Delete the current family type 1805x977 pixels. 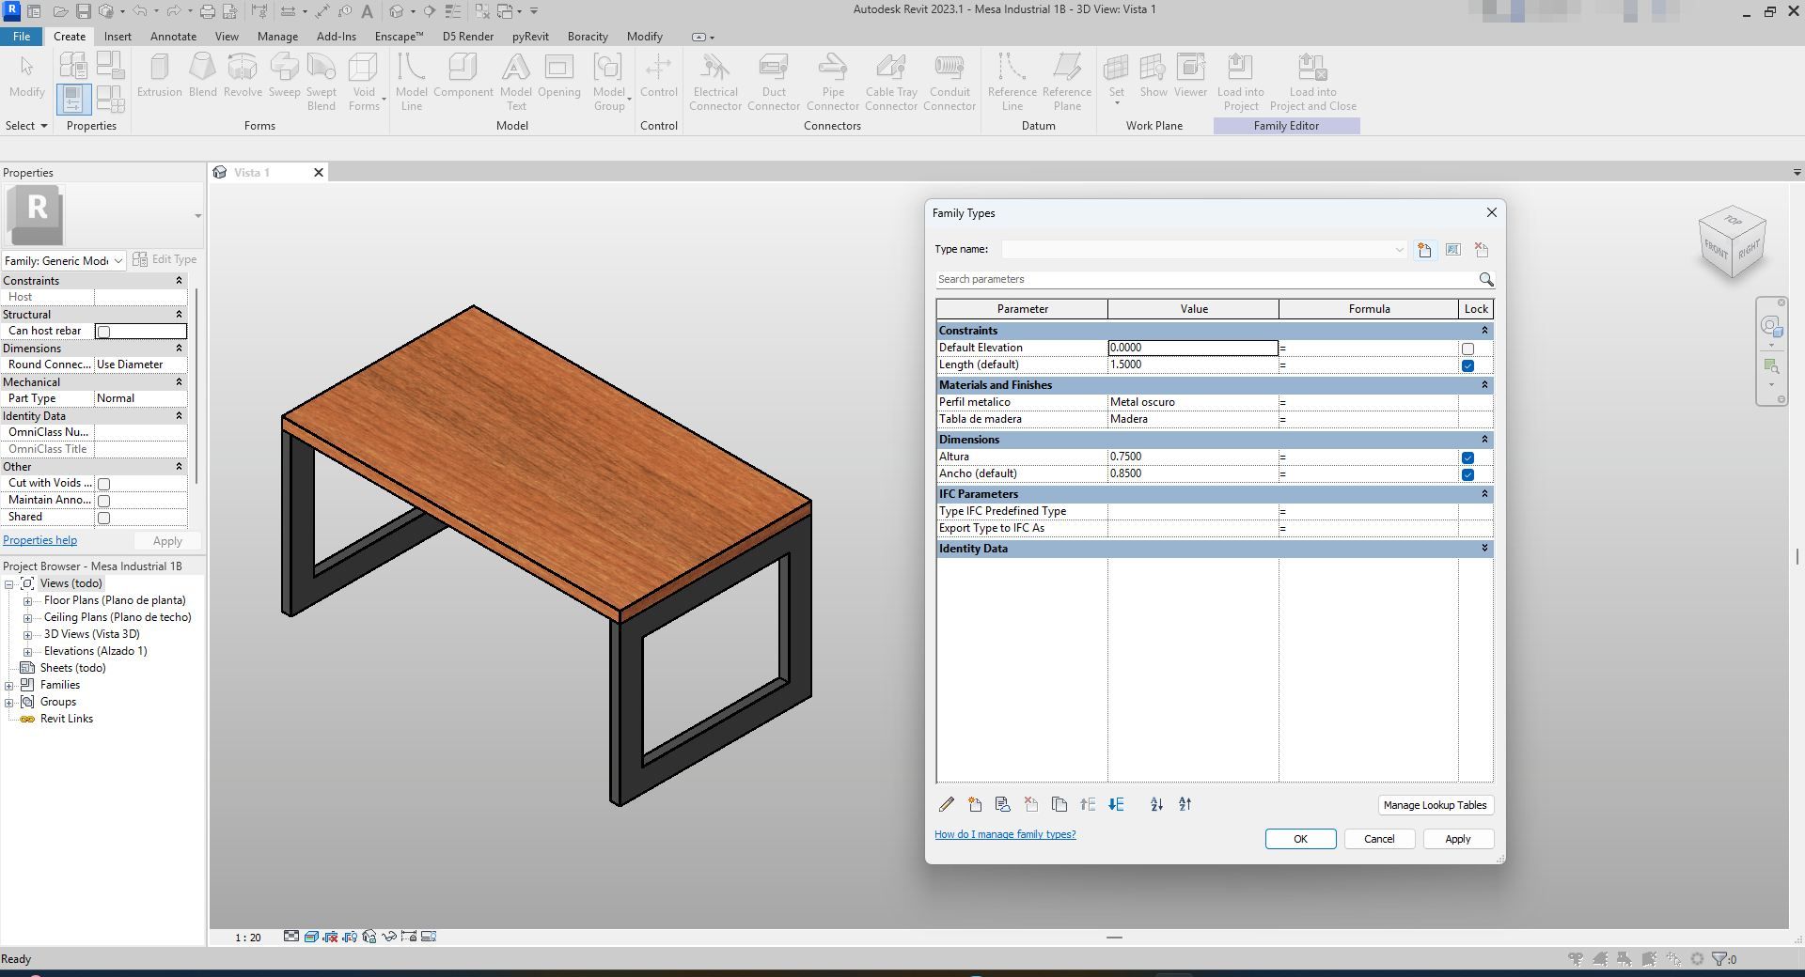coord(1482,250)
